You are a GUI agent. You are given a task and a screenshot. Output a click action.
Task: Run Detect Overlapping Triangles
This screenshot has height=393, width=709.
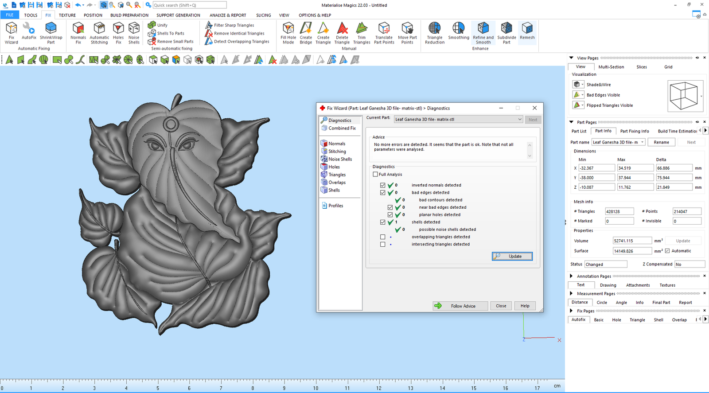pos(237,41)
